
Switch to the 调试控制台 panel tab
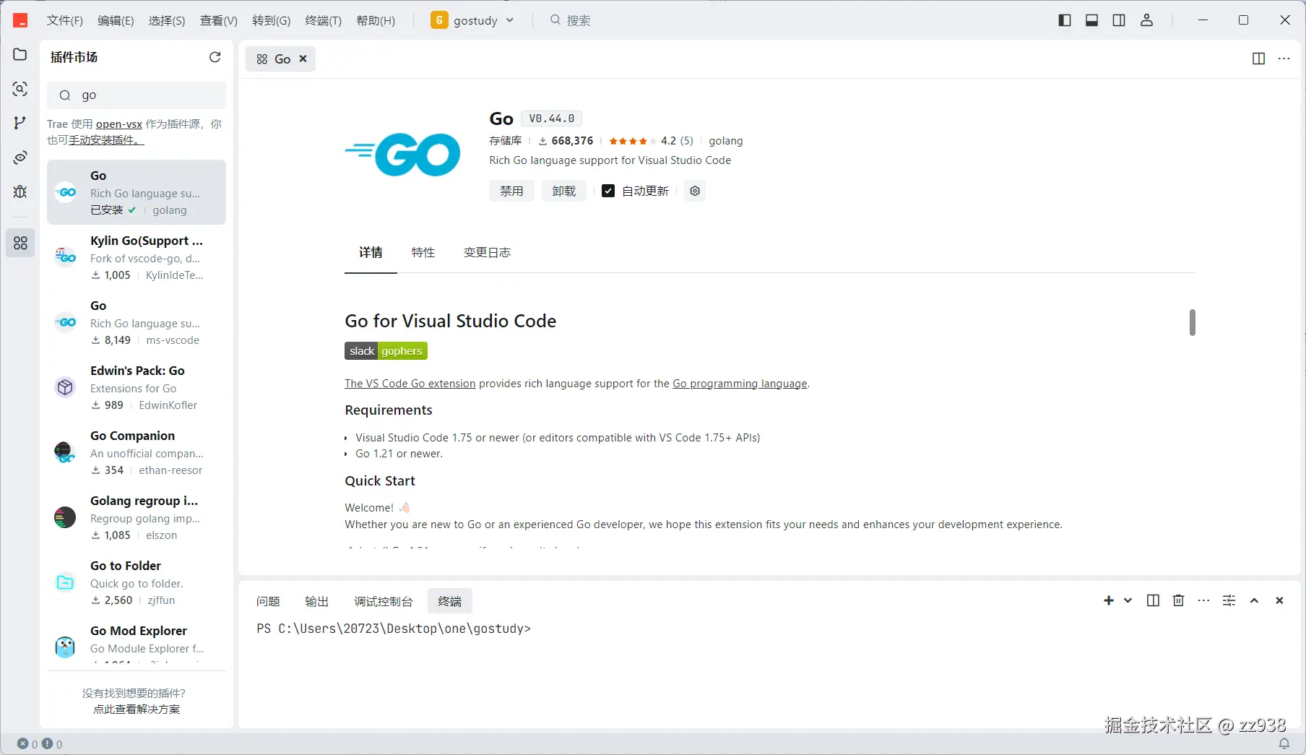coord(384,601)
